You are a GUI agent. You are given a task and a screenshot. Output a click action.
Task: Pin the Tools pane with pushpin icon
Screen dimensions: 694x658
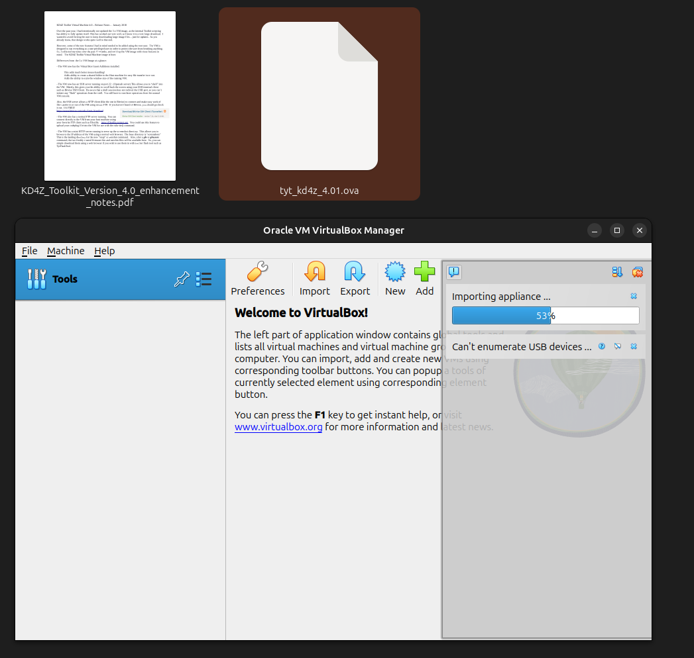(181, 279)
